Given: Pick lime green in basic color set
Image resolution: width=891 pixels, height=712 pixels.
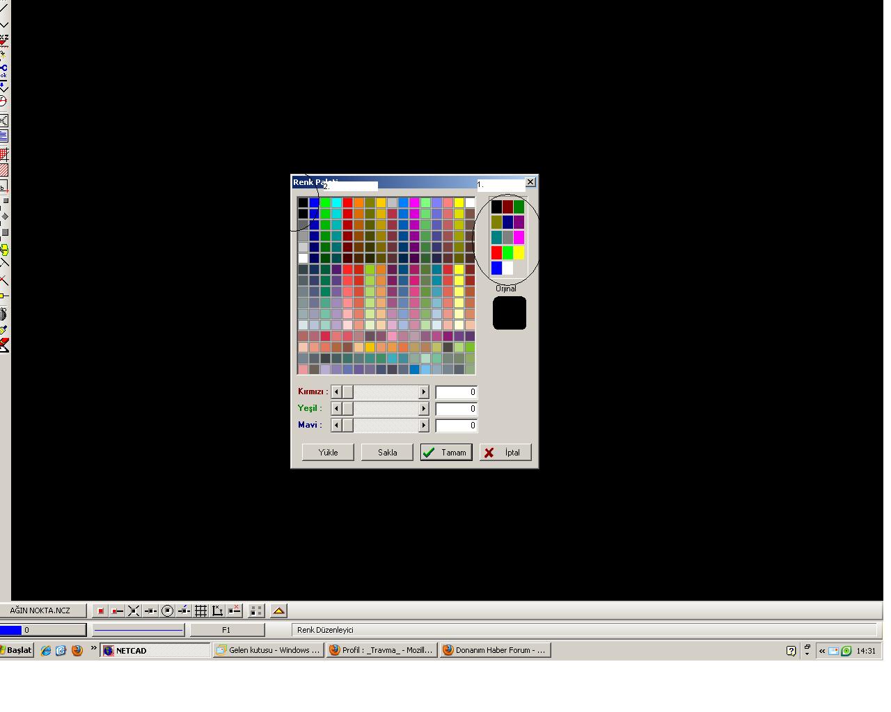Looking at the screenshot, I should point(507,252).
